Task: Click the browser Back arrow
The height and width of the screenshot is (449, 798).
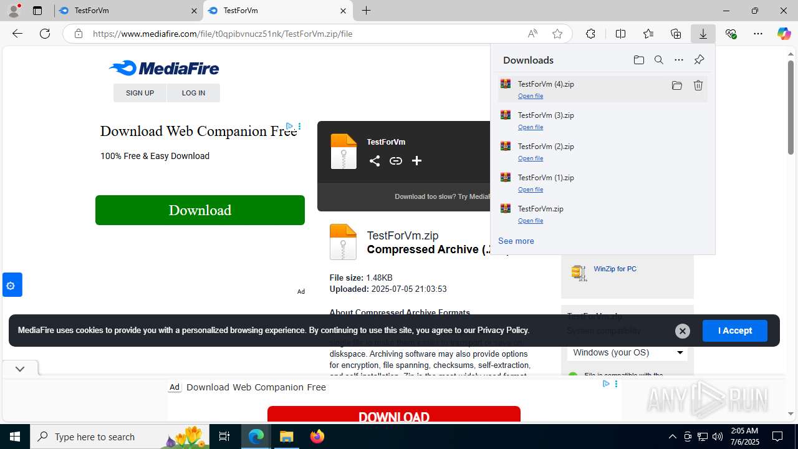Action: [17, 34]
